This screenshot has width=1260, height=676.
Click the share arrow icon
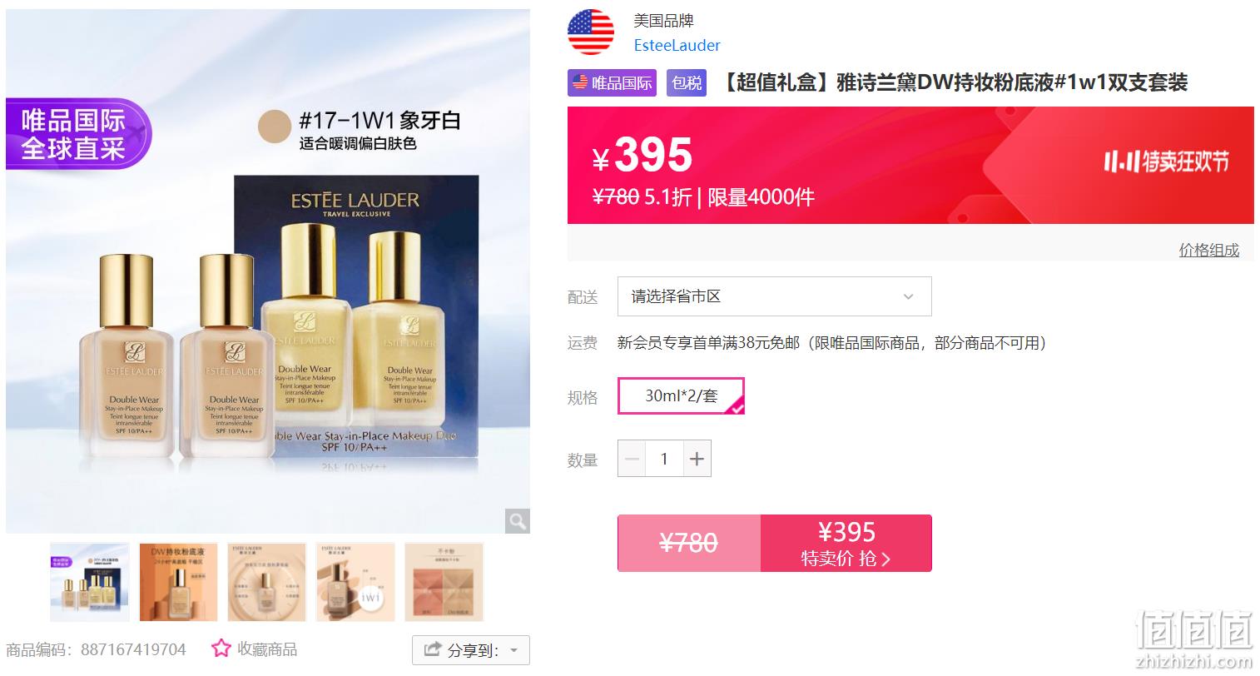pyautogui.click(x=433, y=650)
